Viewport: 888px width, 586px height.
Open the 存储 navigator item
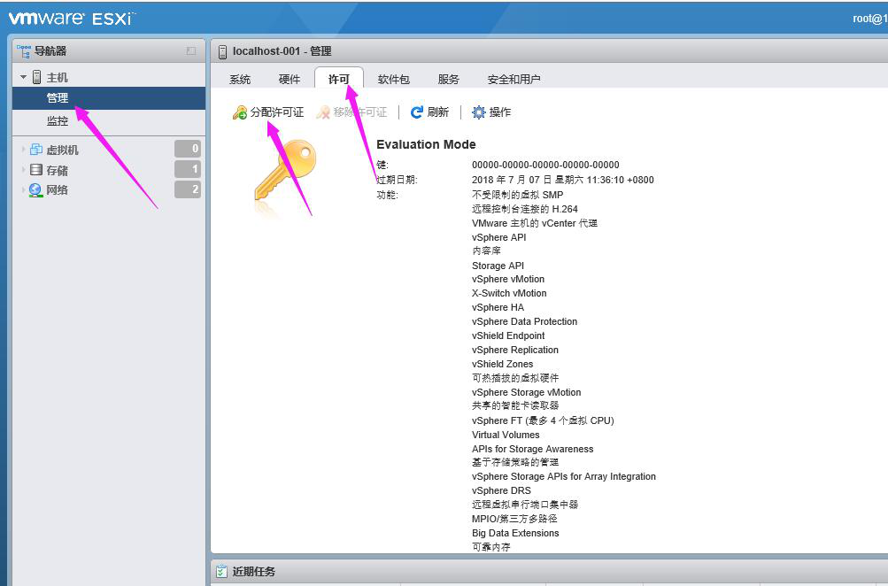[58, 171]
